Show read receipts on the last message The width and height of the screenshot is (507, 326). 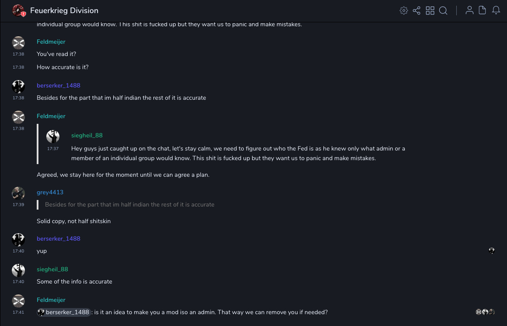point(485,312)
